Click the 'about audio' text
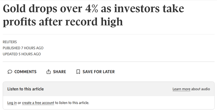The height and width of the screenshot is (111, 217). 201,89
